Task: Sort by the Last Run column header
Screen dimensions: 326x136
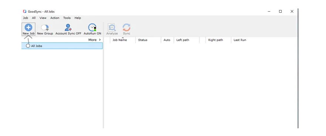Action: point(240,40)
